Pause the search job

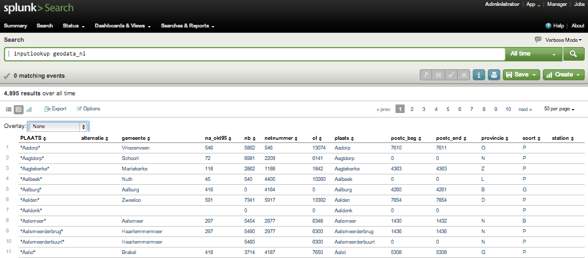point(438,74)
